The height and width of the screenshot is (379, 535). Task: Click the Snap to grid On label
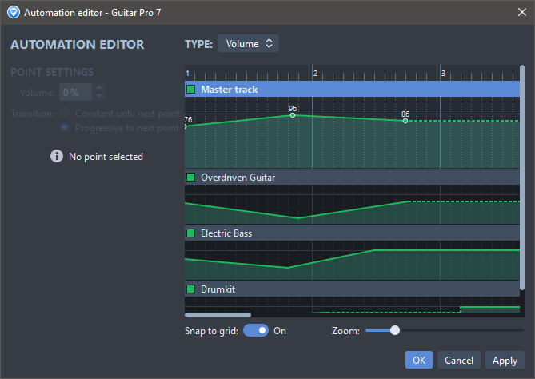point(280,331)
